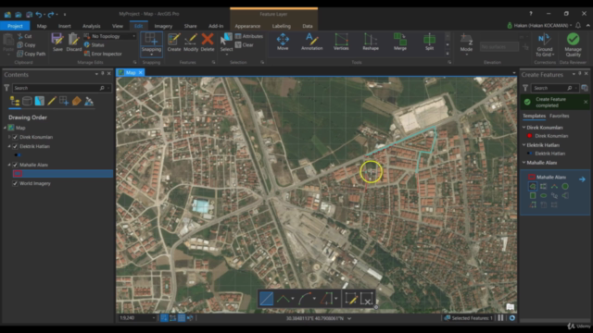Screen dimensions: 593x333
Task: Click the Direk Konumları red point symbol
Action: [x=529, y=136]
